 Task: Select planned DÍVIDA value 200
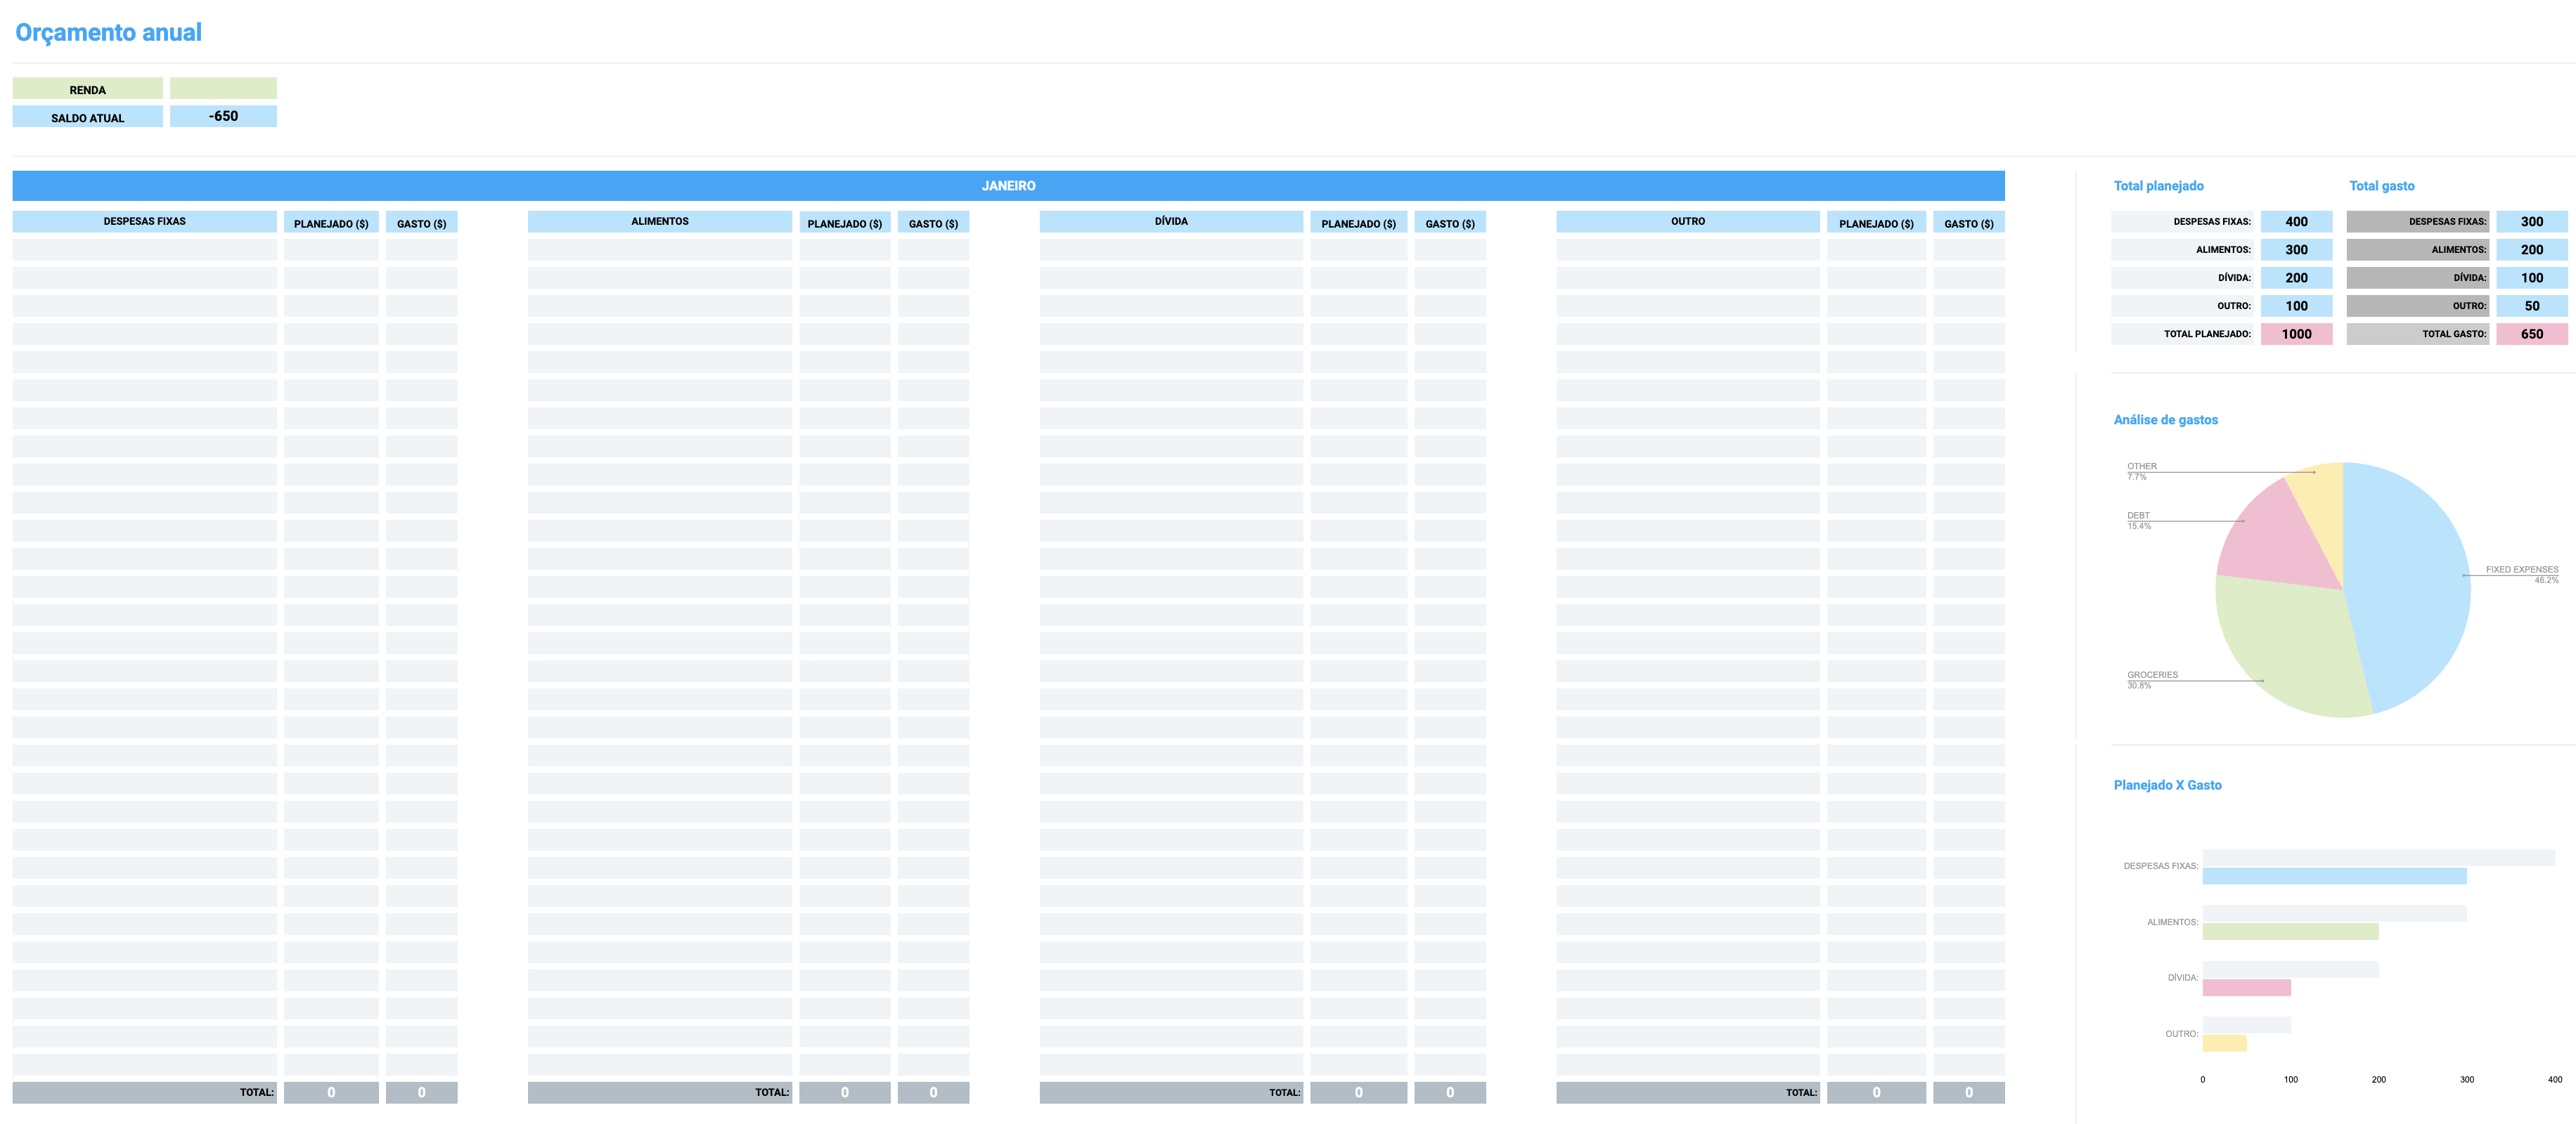(x=2296, y=277)
